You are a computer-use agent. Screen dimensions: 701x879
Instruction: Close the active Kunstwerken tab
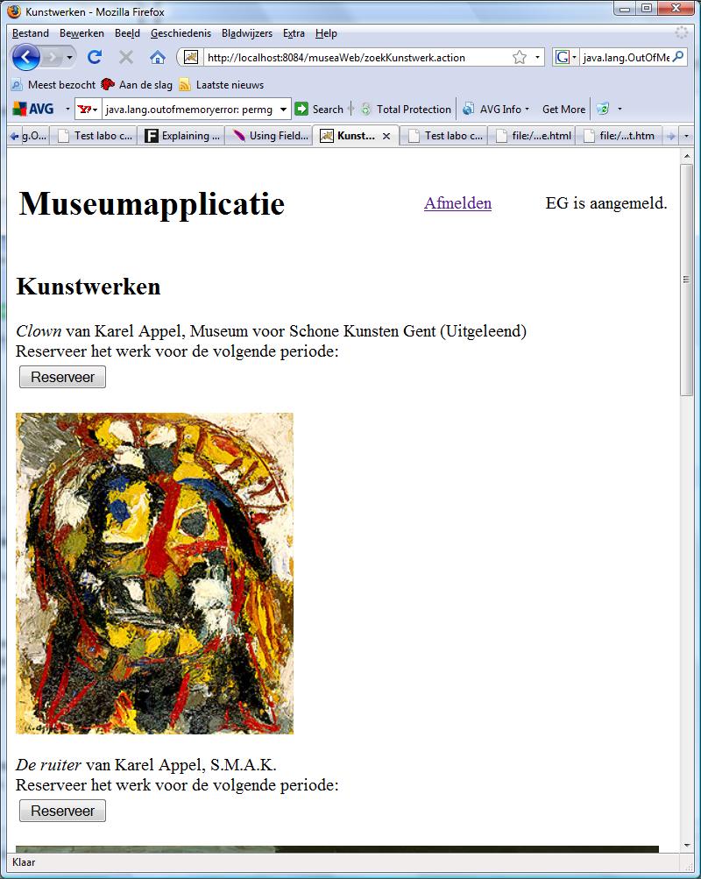[386, 136]
